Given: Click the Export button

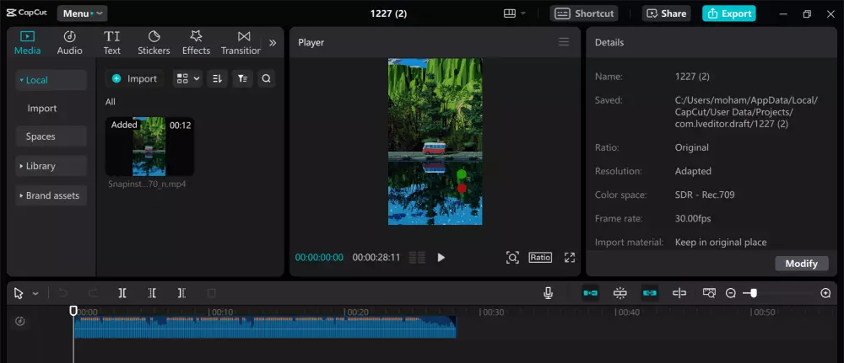Looking at the screenshot, I should point(729,13).
